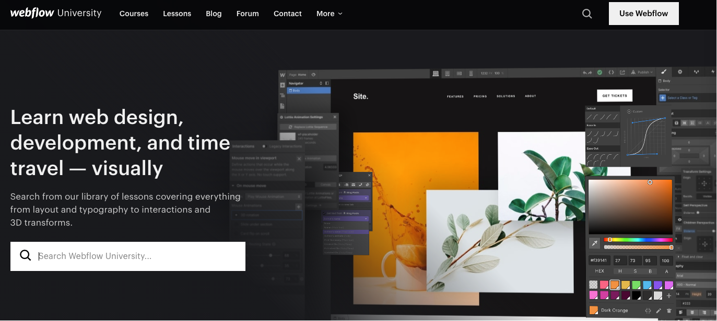
Task: Open the Courses menu item
Action: point(134,14)
